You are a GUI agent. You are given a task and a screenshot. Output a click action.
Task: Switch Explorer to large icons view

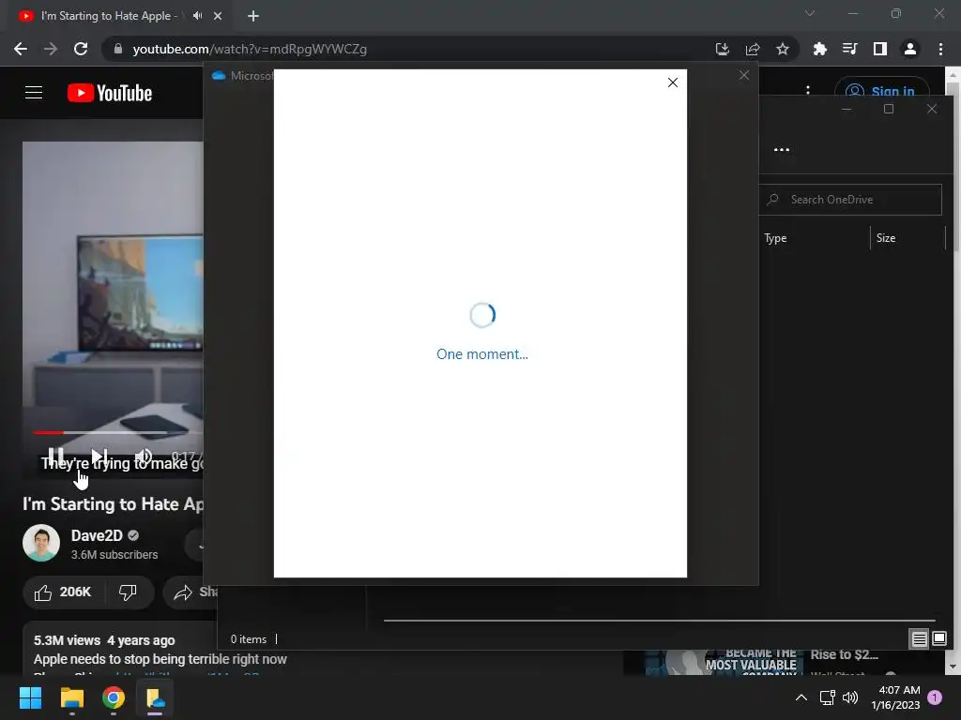click(938, 639)
